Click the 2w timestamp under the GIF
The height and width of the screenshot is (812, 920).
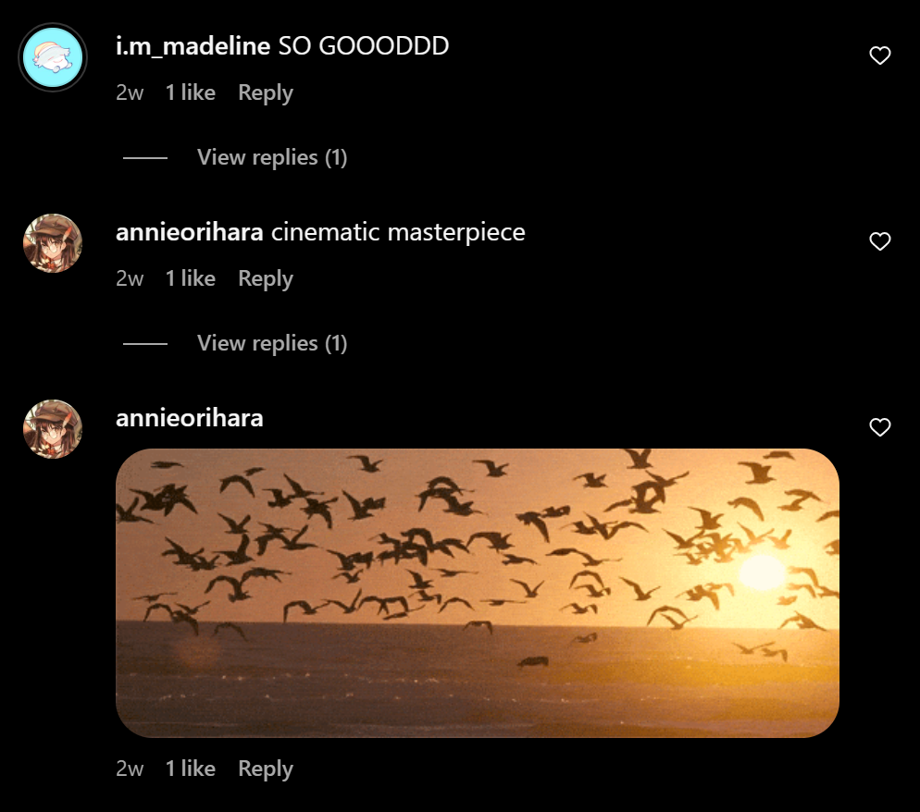pyautogui.click(x=130, y=769)
